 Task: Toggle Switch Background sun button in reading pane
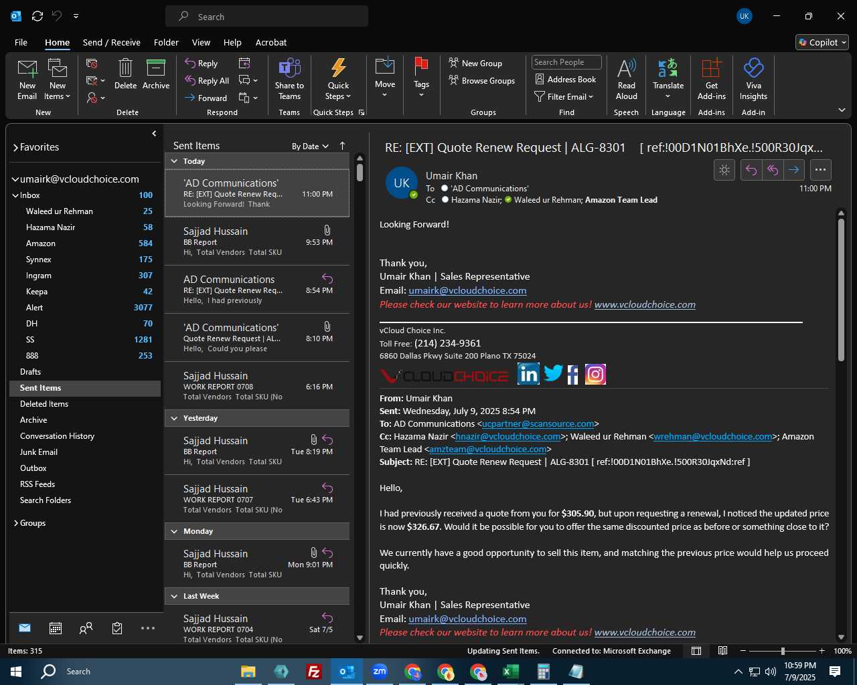[724, 170]
